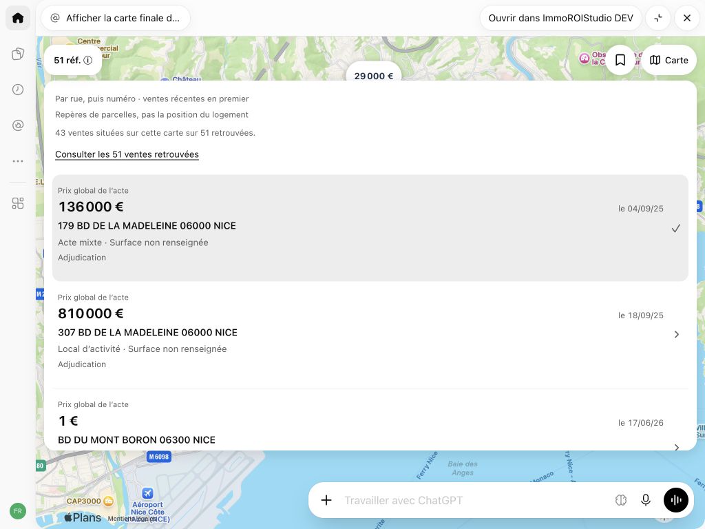The image size is (705, 529).
Task: Open the at-sign swirl sidebar icon
Action: [x=18, y=125]
